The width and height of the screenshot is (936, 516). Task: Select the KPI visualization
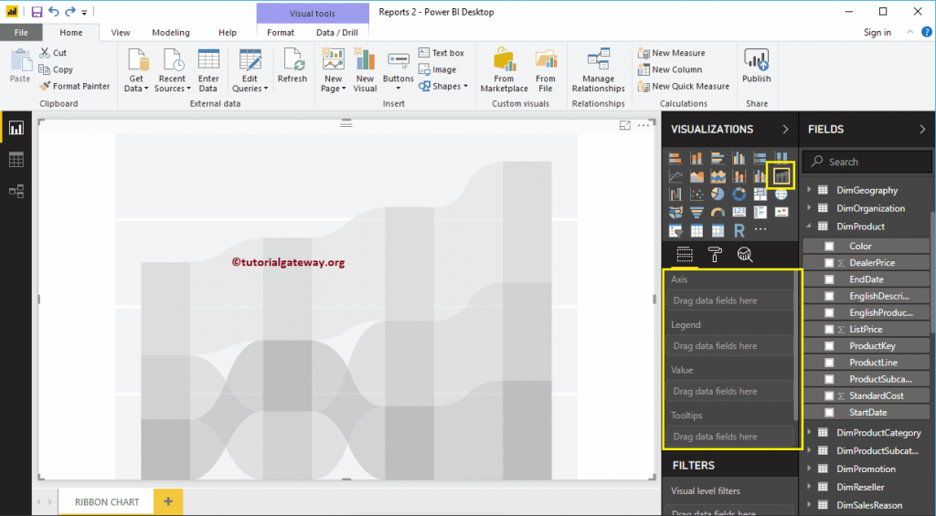tap(782, 212)
